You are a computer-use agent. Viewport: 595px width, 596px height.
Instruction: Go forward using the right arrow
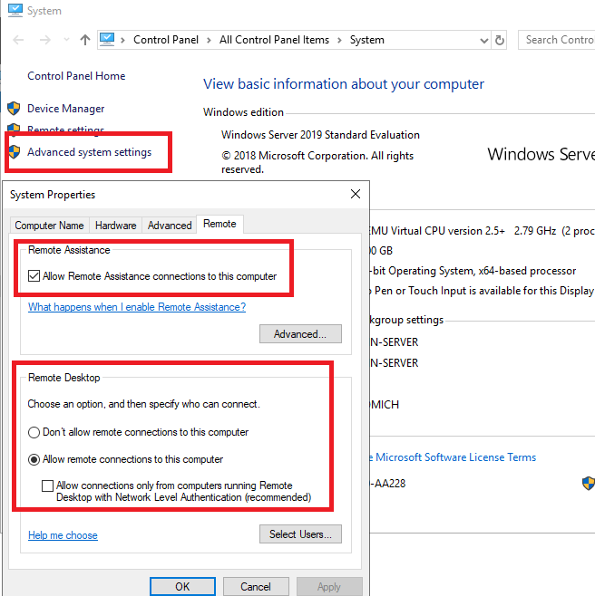[45, 40]
